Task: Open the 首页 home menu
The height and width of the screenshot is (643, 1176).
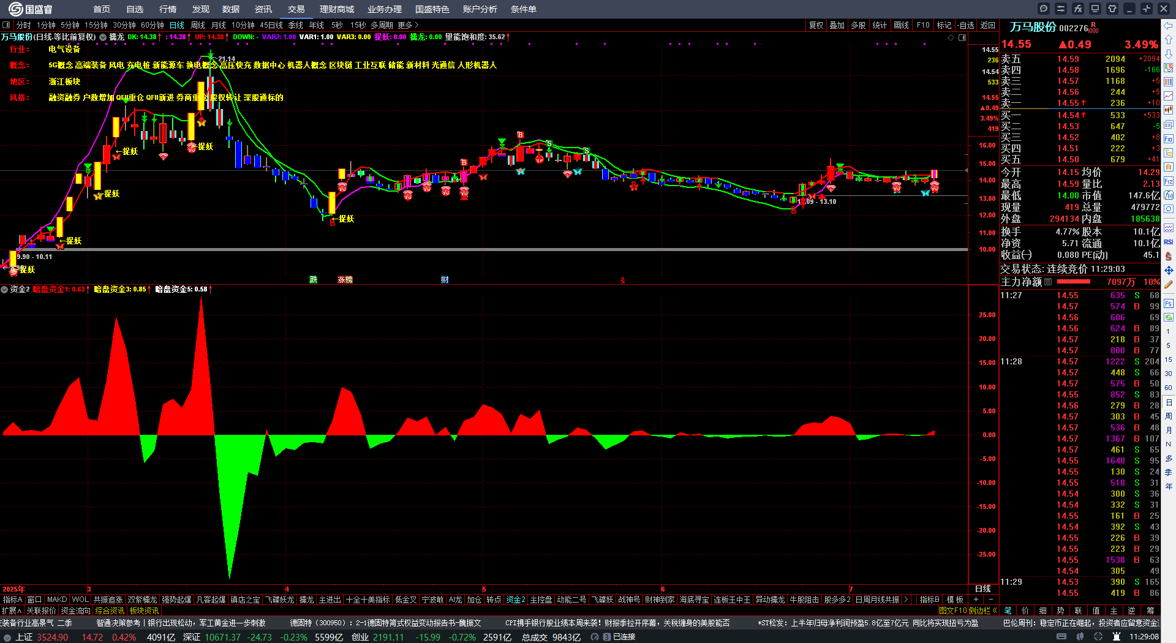Action: 102,9
